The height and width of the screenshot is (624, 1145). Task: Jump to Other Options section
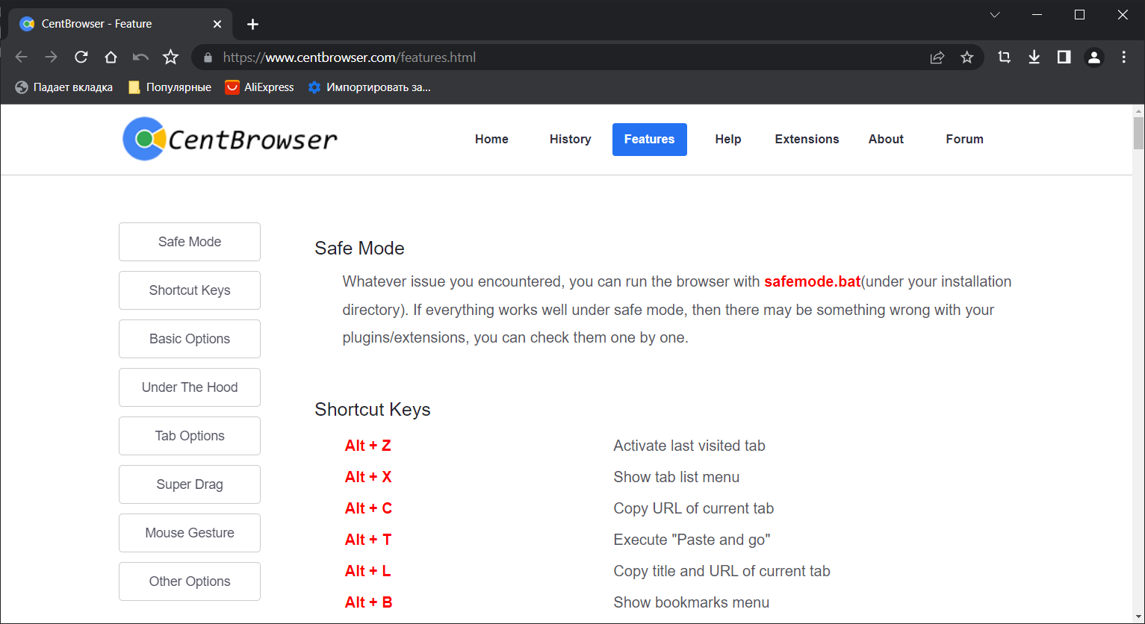(x=190, y=581)
